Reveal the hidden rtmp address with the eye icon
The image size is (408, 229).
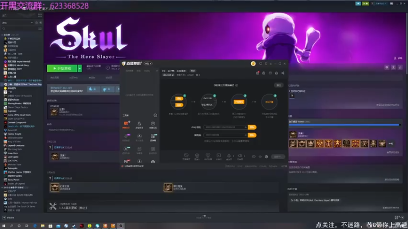(245, 127)
